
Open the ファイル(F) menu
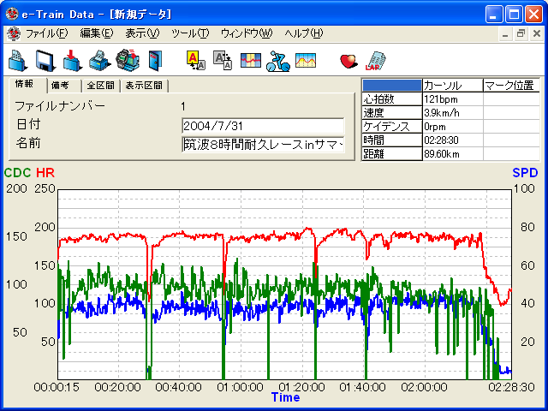pyautogui.click(x=46, y=33)
